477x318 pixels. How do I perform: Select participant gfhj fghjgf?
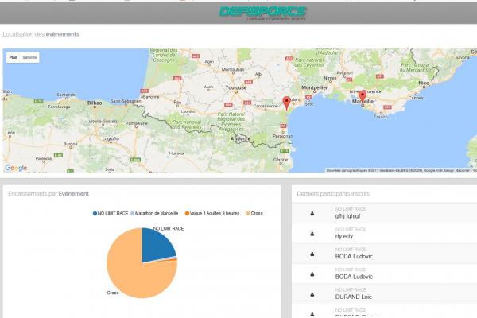click(384, 213)
